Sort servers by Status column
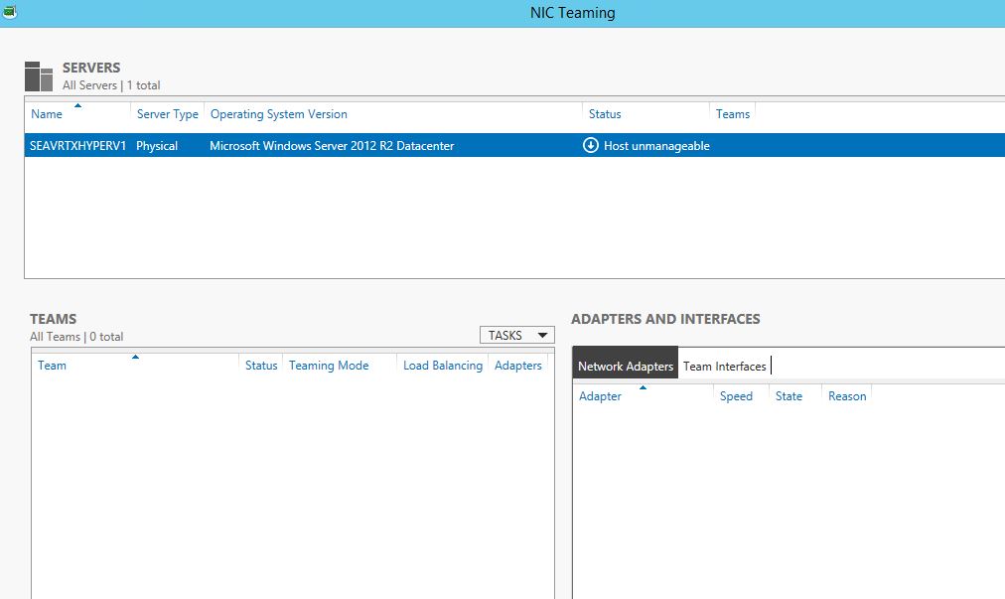This screenshot has width=1005, height=599. point(605,114)
